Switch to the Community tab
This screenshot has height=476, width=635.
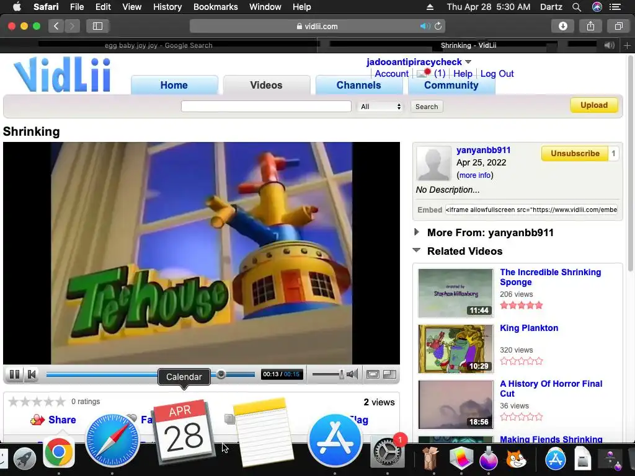[451, 85]
